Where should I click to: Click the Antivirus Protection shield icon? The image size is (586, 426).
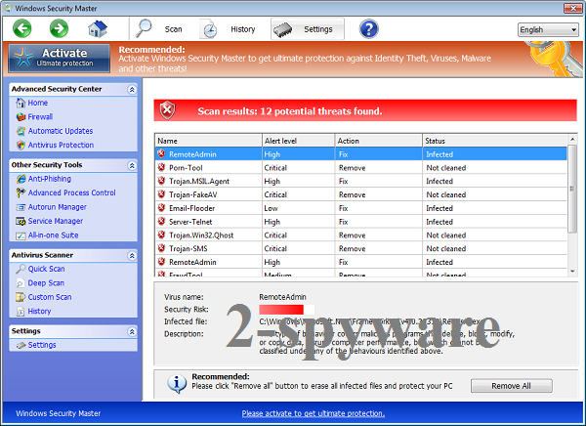click(x=21, y=146)
